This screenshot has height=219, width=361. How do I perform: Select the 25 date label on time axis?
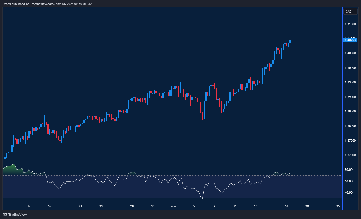click(x=338, y=206)
